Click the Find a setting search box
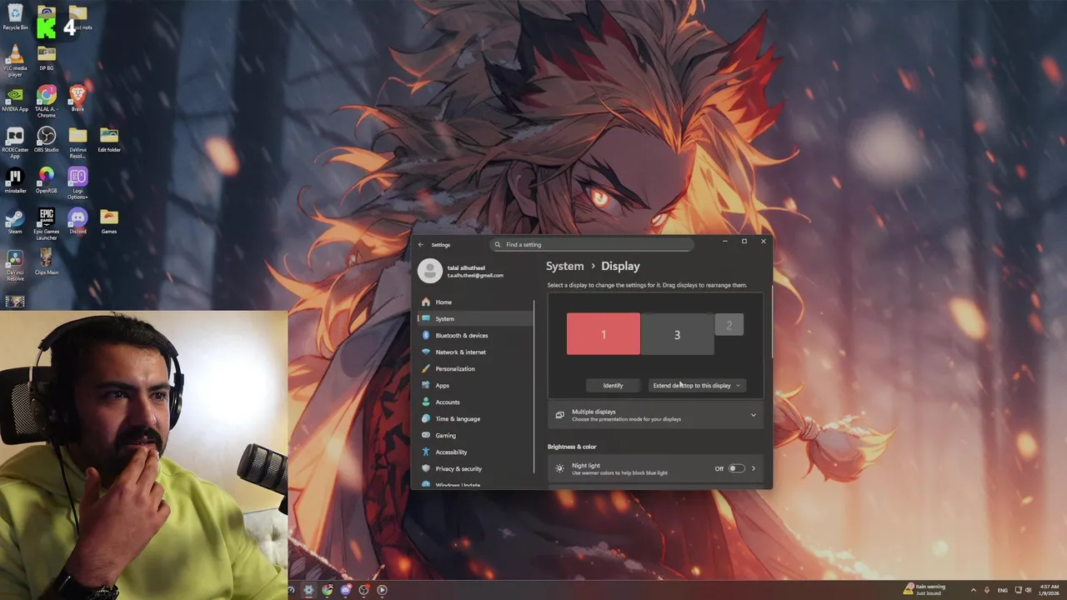The image size is (1067, 600). click(x=592, y=245)
